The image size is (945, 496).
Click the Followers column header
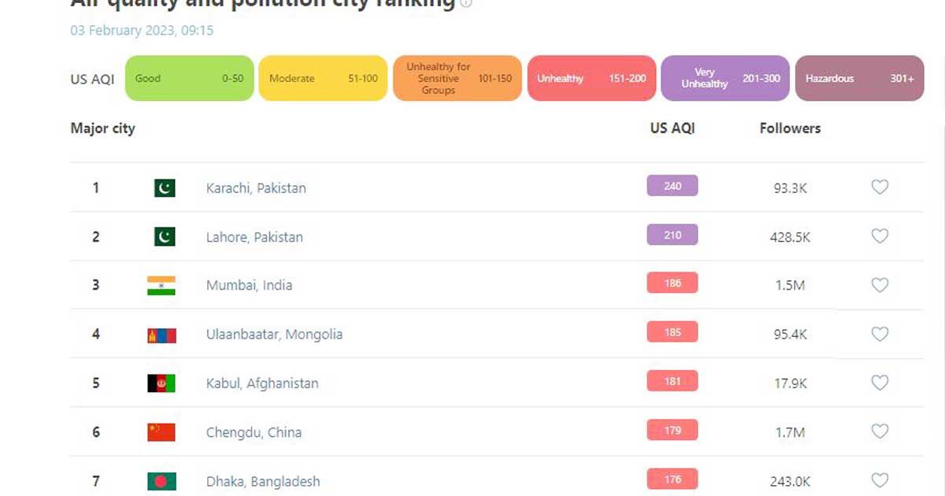[790, 128]
